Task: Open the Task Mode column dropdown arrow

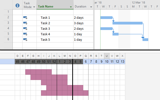Action: tap(34, 7)
